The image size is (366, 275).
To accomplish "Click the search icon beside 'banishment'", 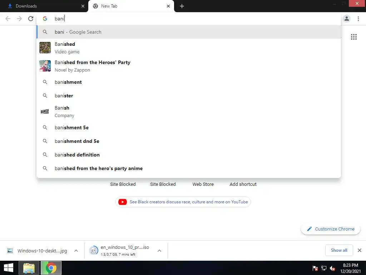I will (45, 82).
